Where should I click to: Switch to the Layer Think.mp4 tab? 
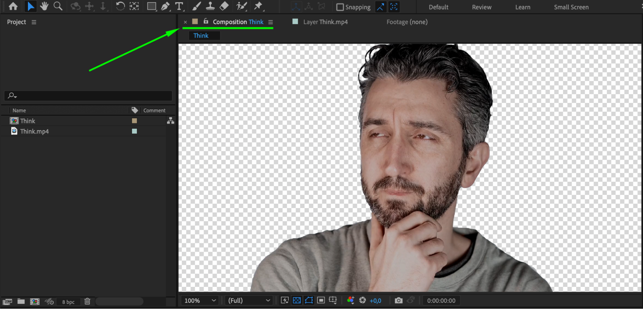[x=325, y=22]
